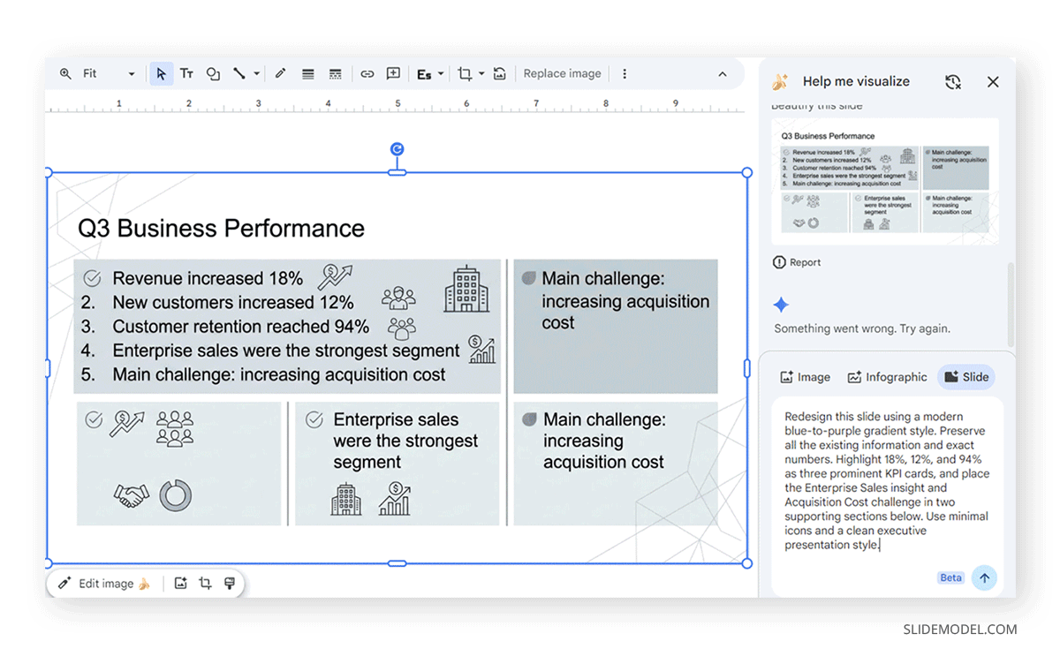Expand the mask image dropdown arrow
The width and height of the screenshot is (1060, 656).
[x=481, y=74]
